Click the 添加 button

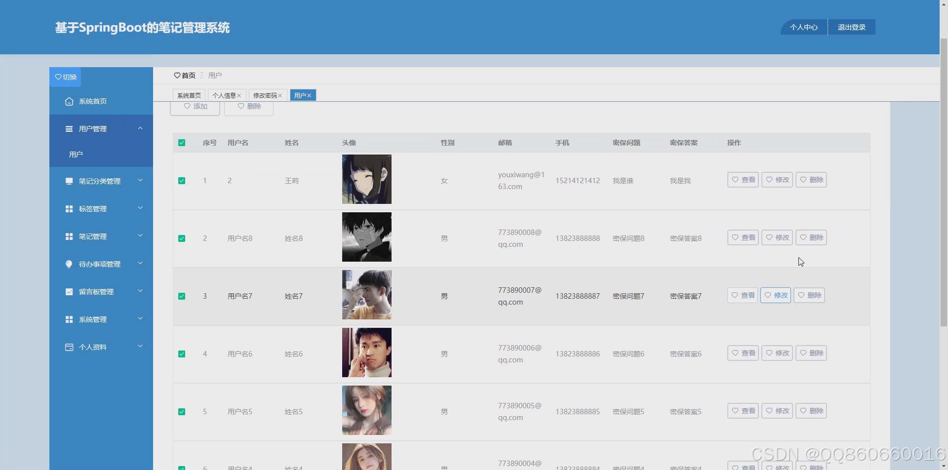coord(195,108)
